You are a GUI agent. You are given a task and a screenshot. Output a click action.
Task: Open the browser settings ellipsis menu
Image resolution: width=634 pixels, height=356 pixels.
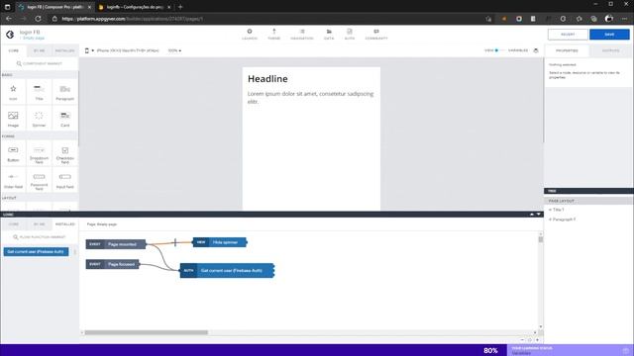624,19
